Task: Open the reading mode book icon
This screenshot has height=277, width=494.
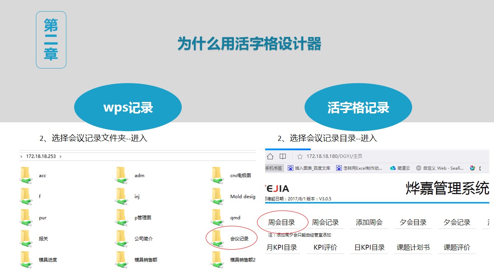Action: (x=283, y=156)
